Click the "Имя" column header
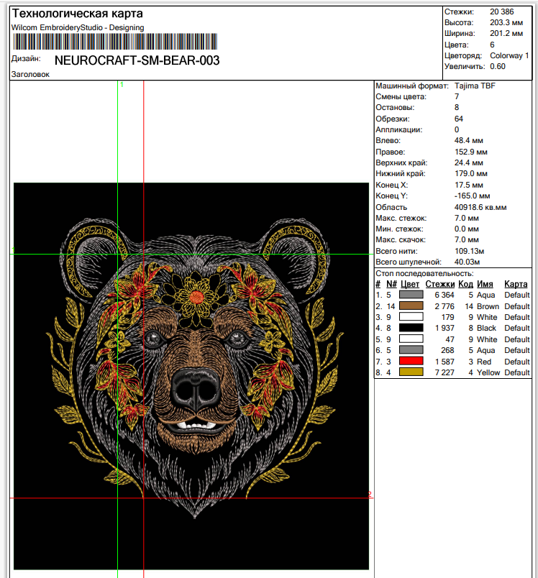 (485, 284)
